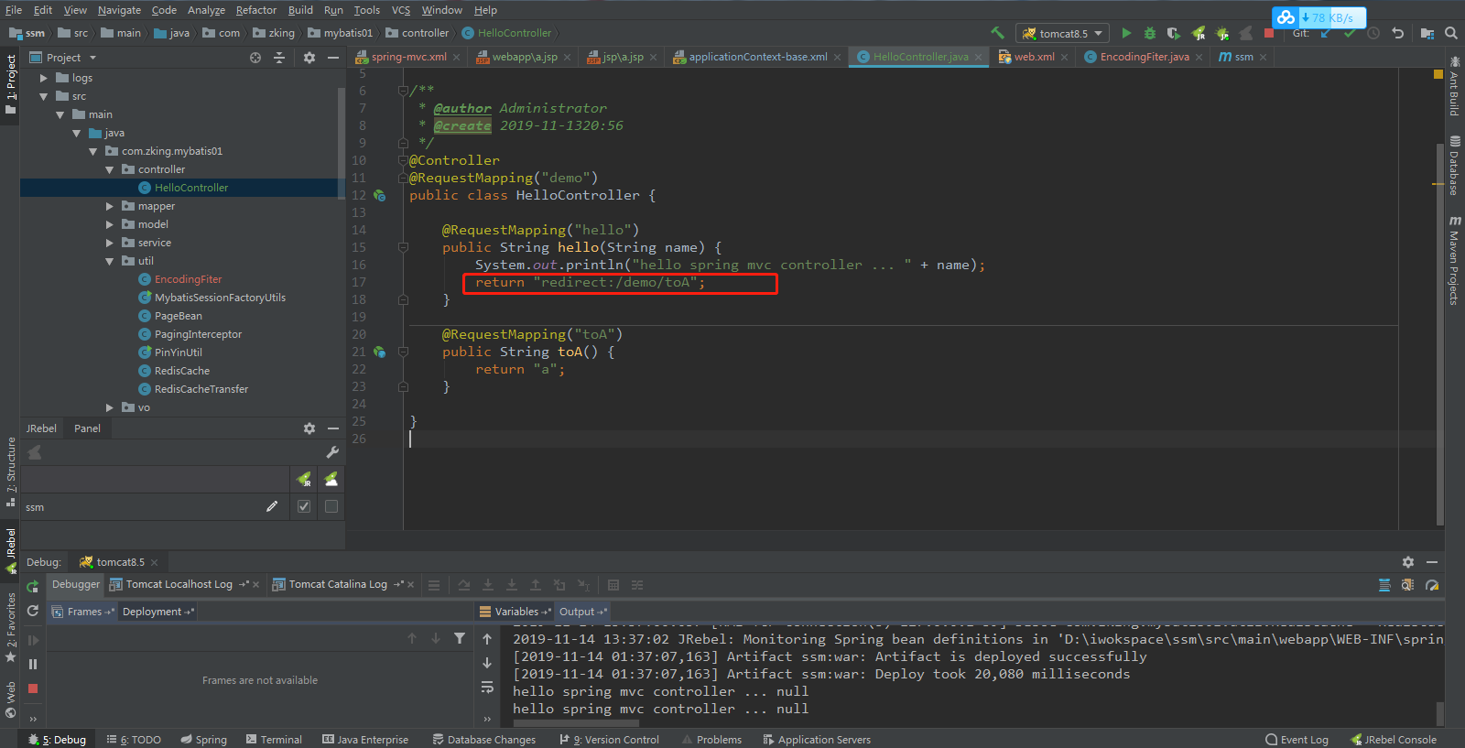
Task: Rerun tomcat8.5 in debug panel
Action: click(33, 586)
